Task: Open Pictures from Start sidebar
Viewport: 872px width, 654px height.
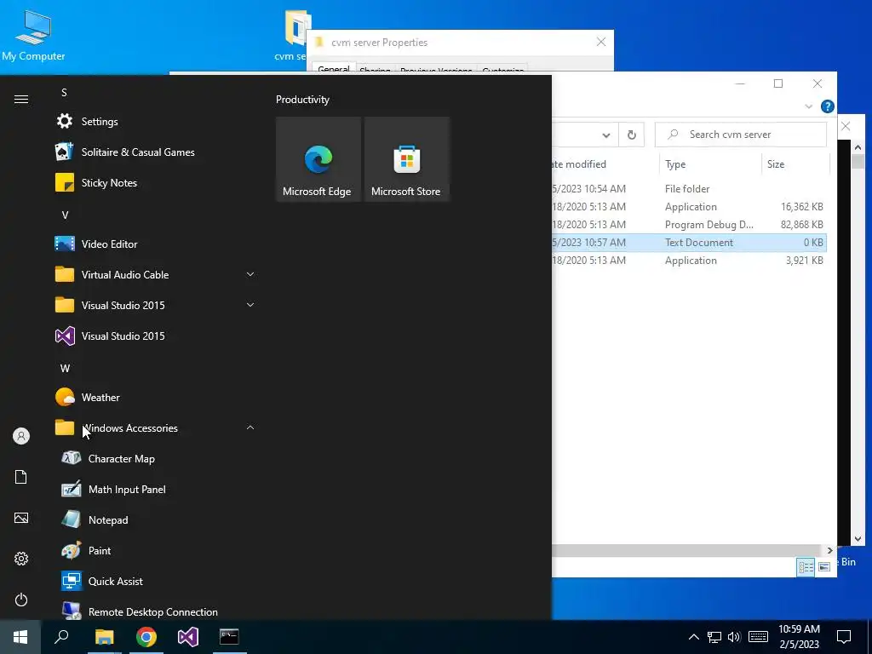Action: pyautogui.click(x=21, y=518)
